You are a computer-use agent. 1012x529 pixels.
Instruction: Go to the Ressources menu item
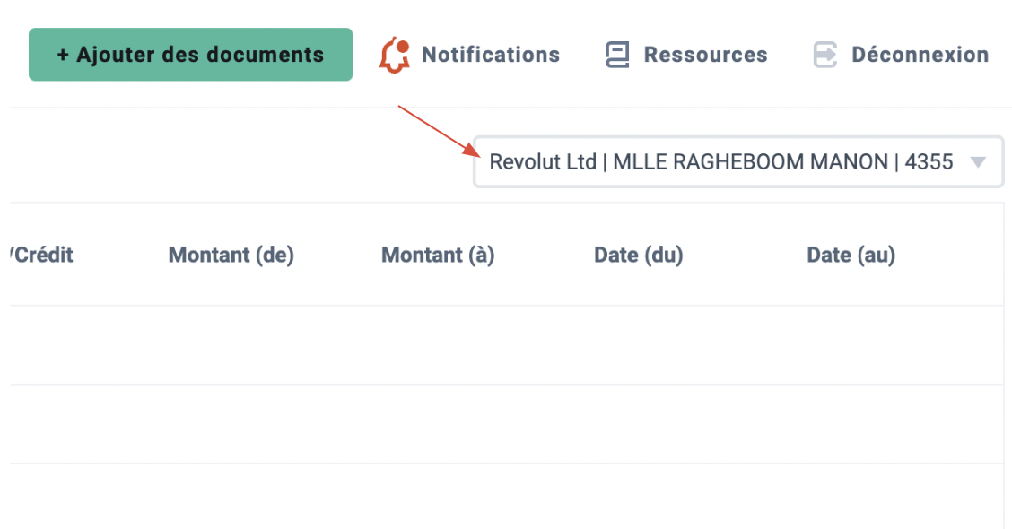(705, 55)
